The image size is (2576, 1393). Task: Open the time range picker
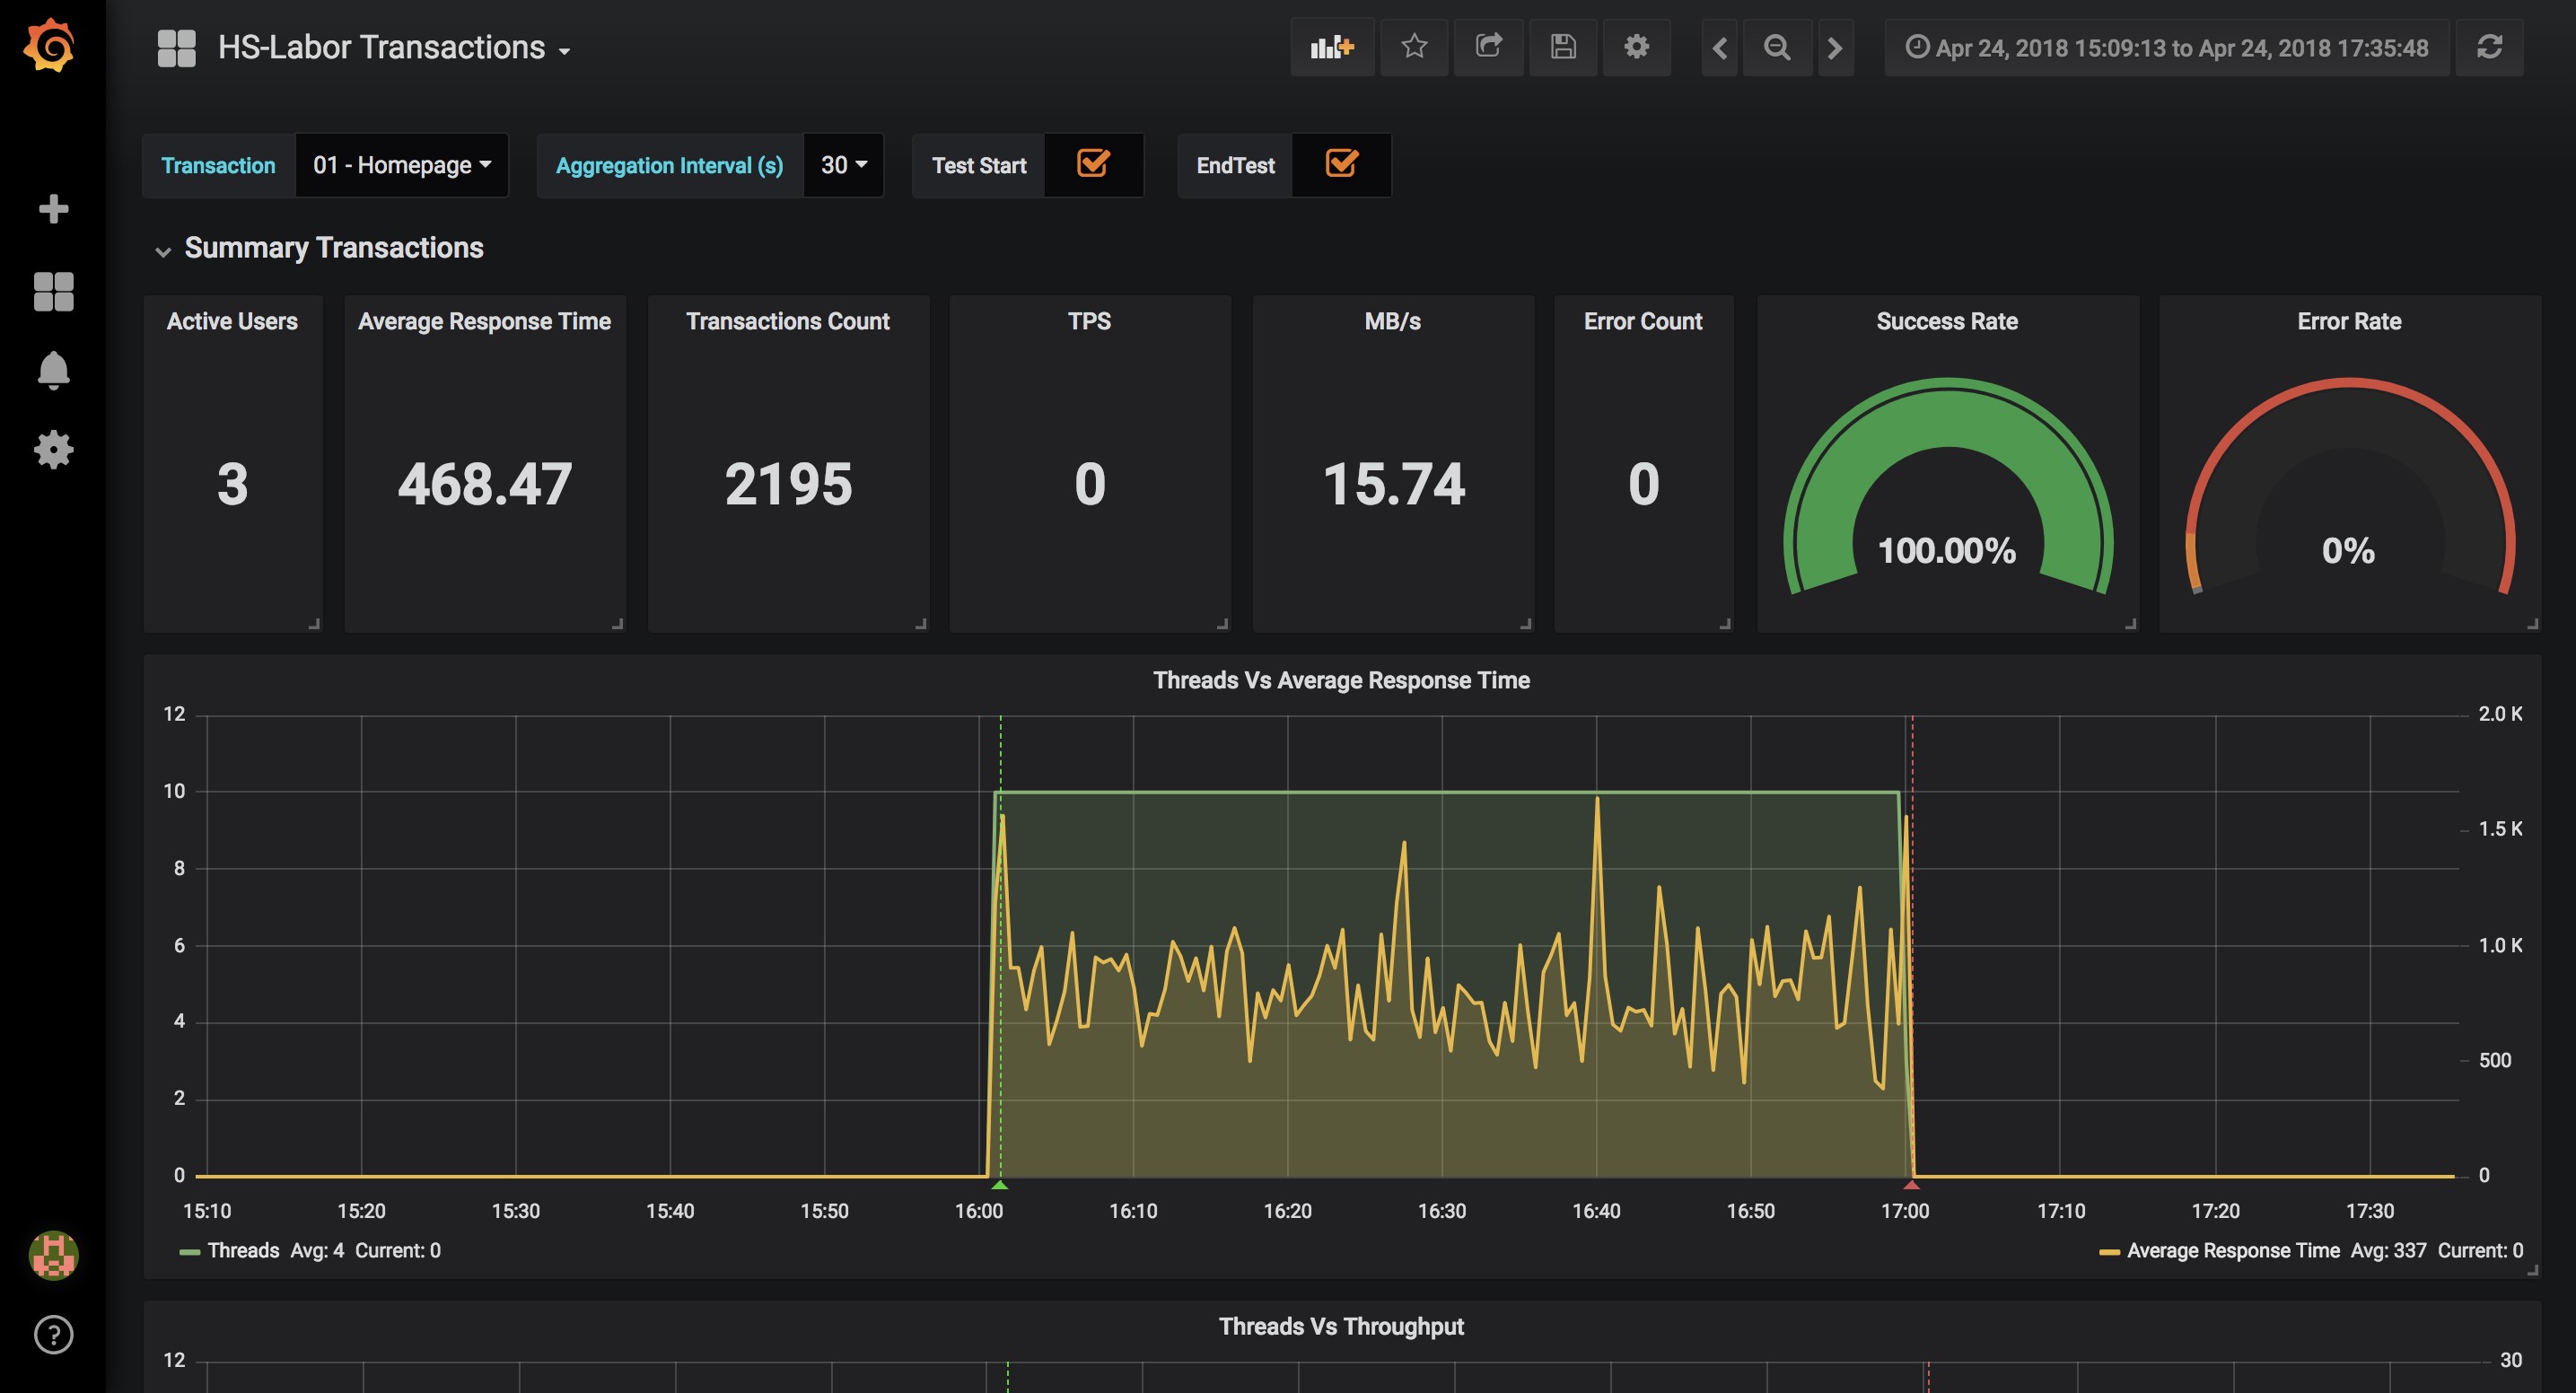click(2167, 48)
